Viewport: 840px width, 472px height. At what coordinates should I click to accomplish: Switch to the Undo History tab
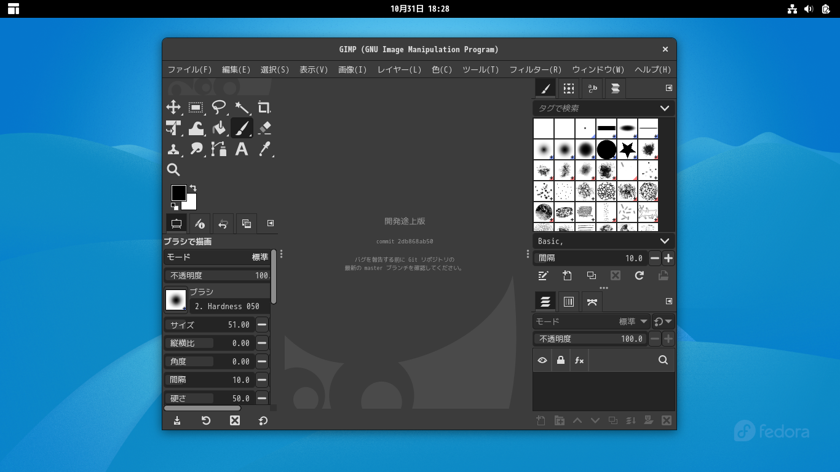pos(223,223)
